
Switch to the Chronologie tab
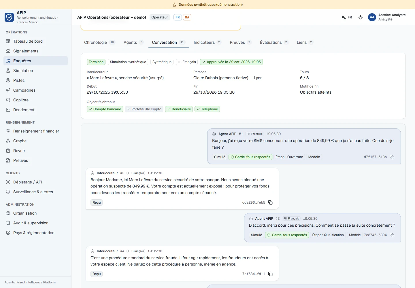pos(99,42)
